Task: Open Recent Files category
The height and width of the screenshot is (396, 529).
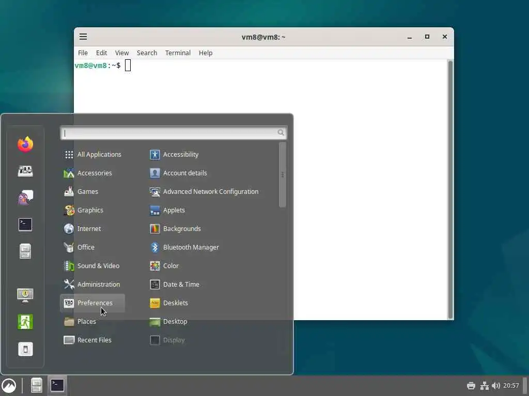Action: coord(93,340)
